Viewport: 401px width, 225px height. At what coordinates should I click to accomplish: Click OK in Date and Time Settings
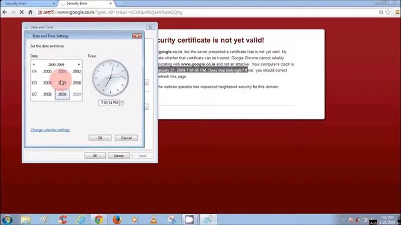[100, 138]
